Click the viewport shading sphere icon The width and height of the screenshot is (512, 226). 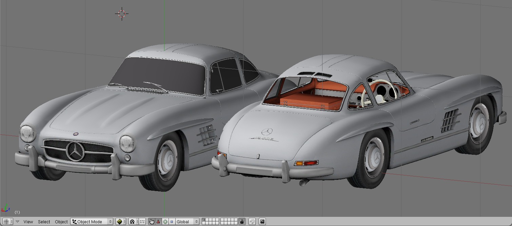119,222
